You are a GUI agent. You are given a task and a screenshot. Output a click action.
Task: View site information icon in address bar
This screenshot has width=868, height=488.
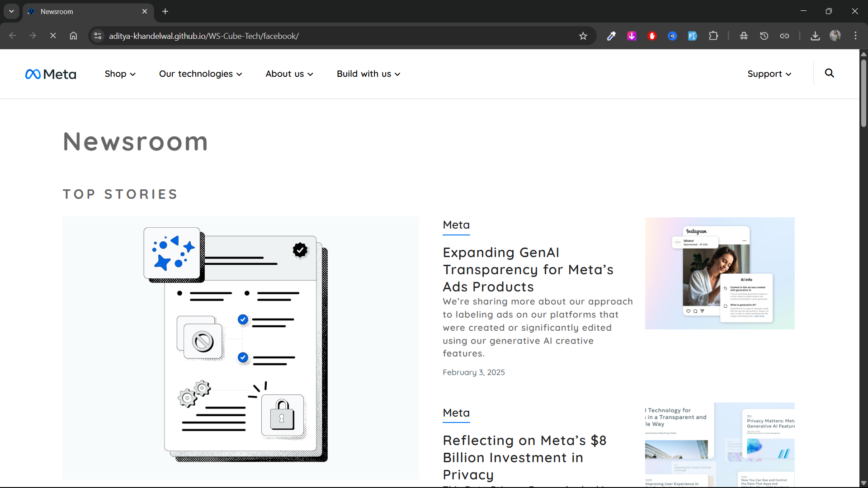pyautogui.click(x=98, y=36)
